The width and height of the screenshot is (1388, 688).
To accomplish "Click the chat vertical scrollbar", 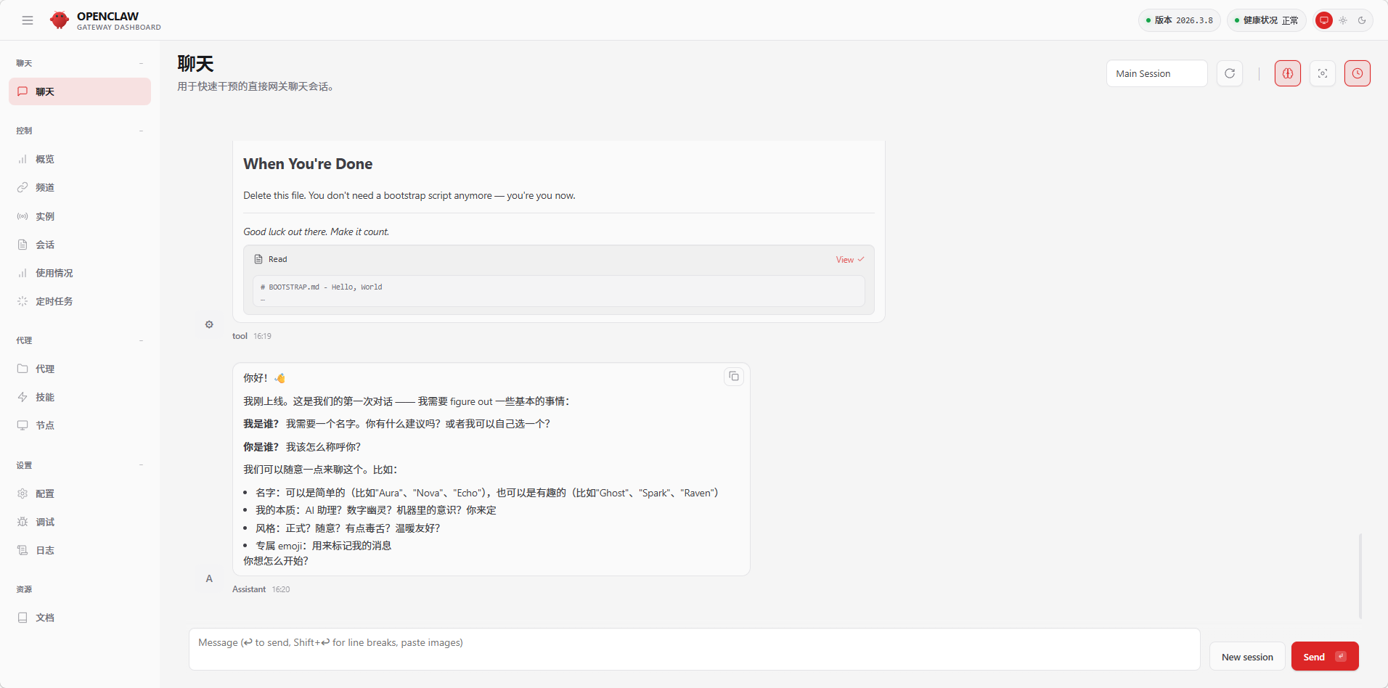I will click(x=1360, y=576).
